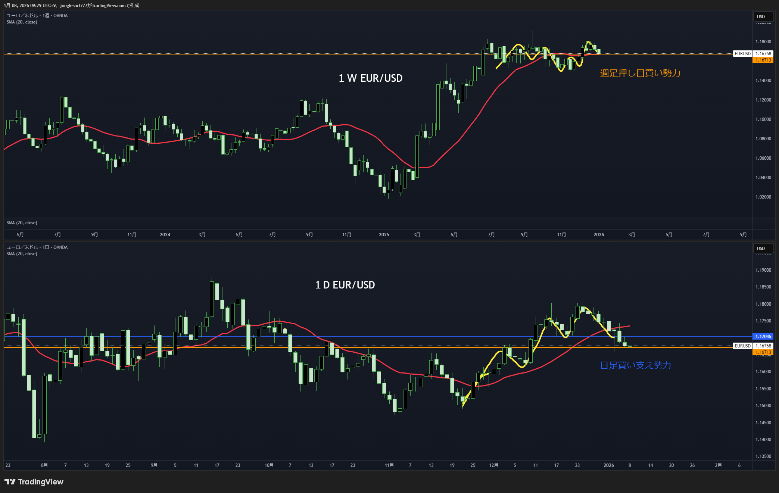Click the TradingView logo at bottom left
This screenshot has height=493, width=779.
[34, 482]
